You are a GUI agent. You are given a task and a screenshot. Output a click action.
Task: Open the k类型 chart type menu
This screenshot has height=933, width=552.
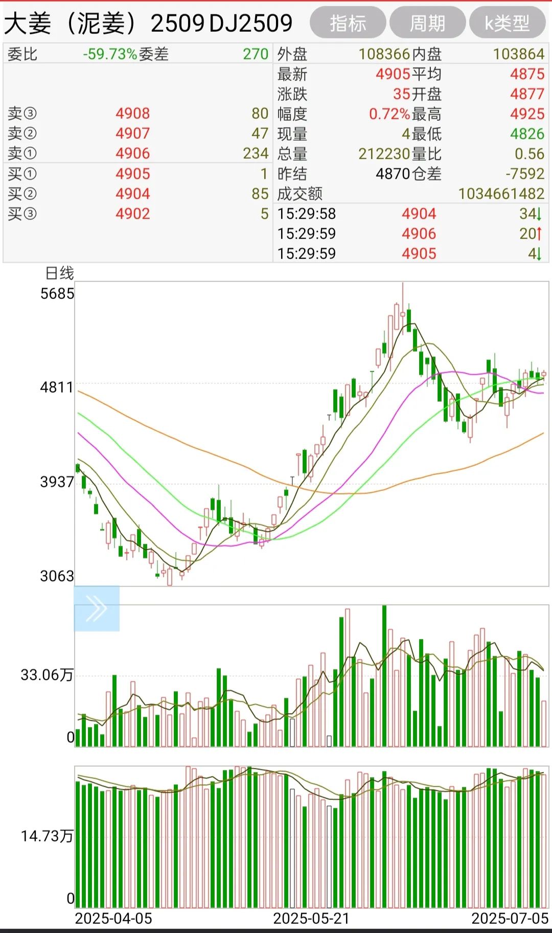[507, 23]
